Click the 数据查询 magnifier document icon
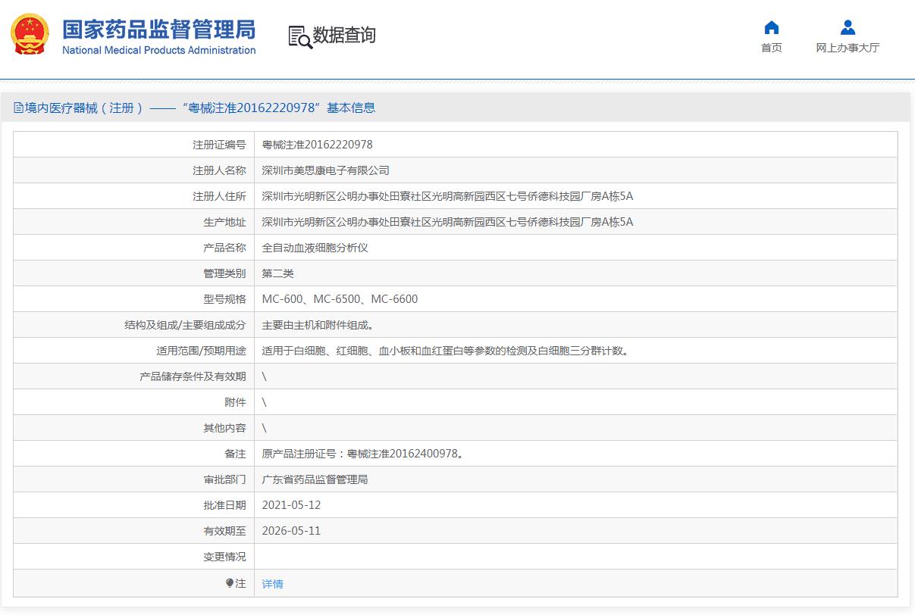Screen dimensions: 915x615 300,36
